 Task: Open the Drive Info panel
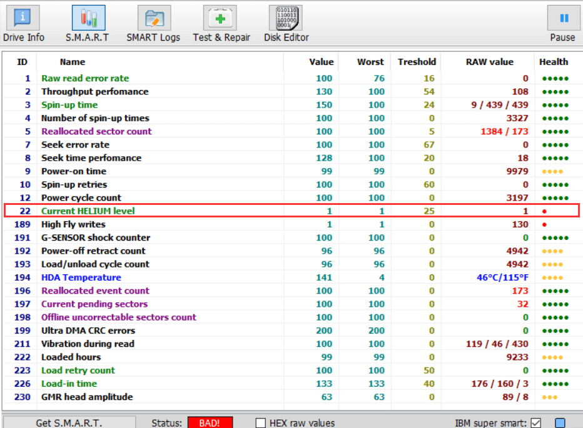point(23,24)
